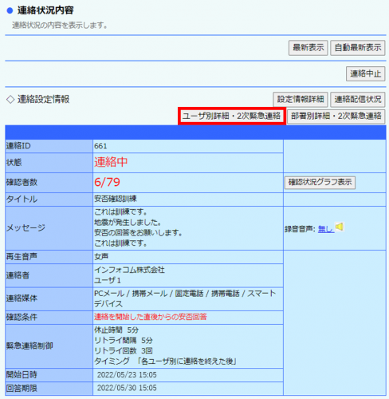Click the red 連絡中 status text
Viewport: 389px width, 399px height.
pos(111,162)
